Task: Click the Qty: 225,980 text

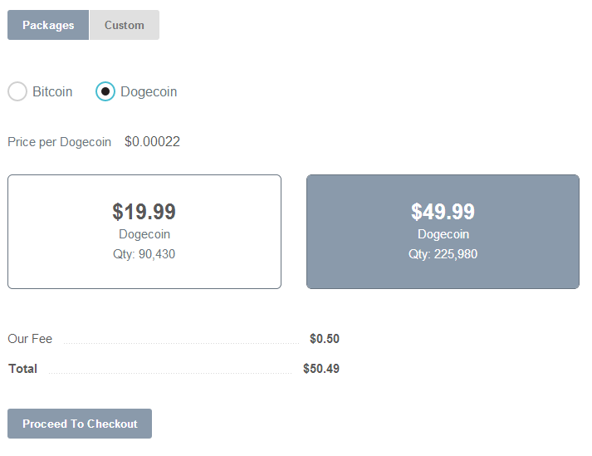Action: 443,254
